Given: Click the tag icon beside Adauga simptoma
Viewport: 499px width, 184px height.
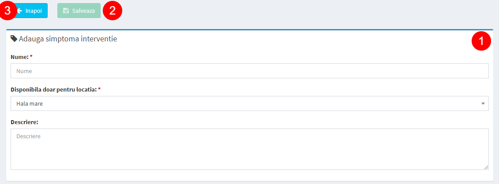Looking at the screenshot, I should [14, 39].
